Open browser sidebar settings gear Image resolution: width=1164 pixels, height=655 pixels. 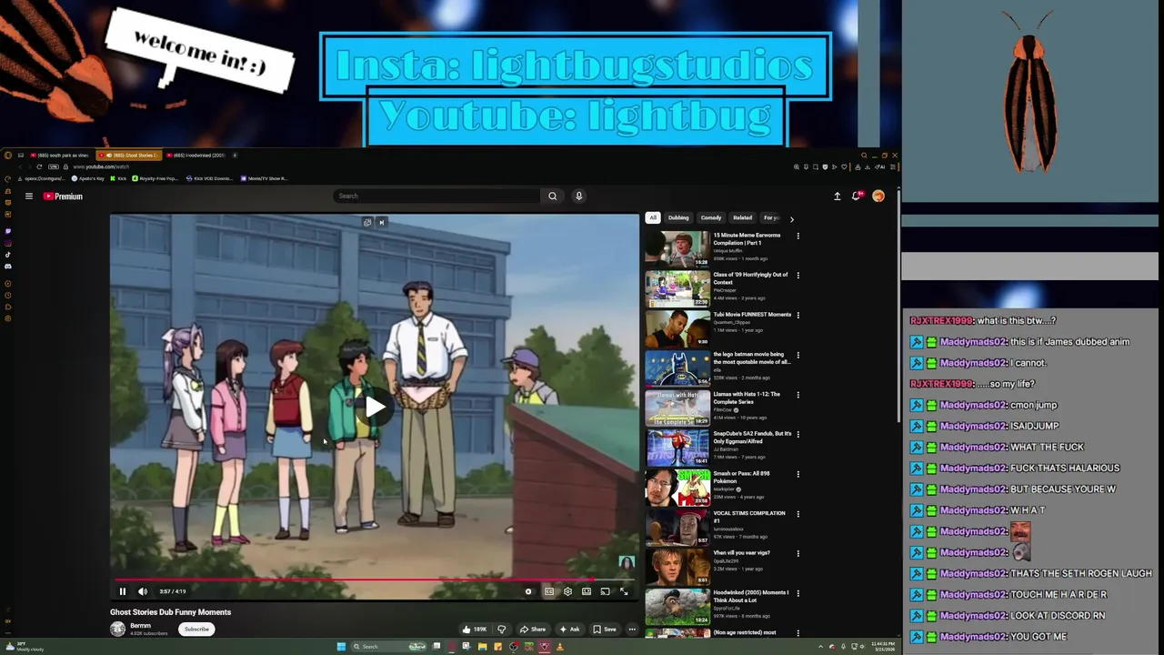tap(8, 318)
